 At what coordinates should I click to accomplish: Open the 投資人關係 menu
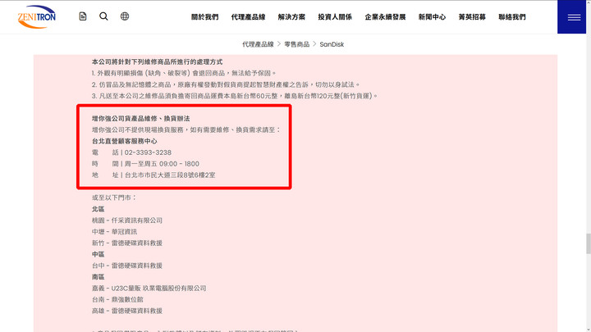335,17
